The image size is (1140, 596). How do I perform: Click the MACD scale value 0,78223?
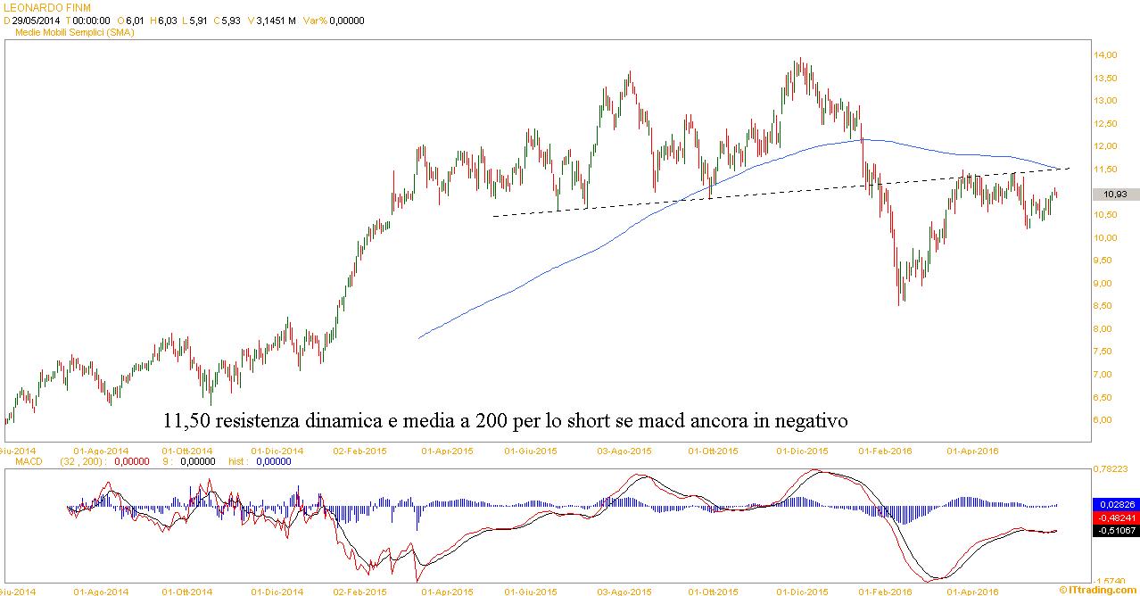(1111, 469)
